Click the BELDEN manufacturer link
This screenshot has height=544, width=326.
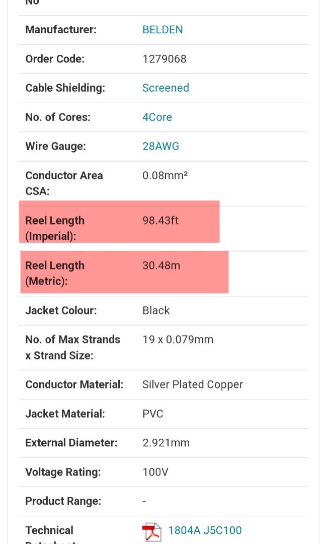(x=162, y=30)
